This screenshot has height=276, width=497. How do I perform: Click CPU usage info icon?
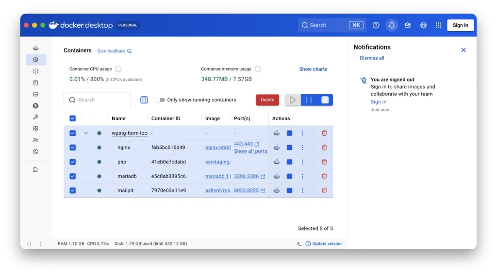[118, 69]
